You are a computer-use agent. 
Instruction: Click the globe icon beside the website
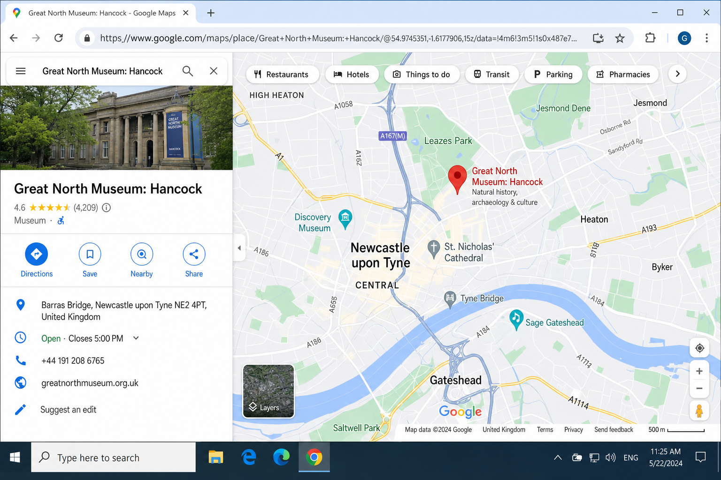click(21, 383)
